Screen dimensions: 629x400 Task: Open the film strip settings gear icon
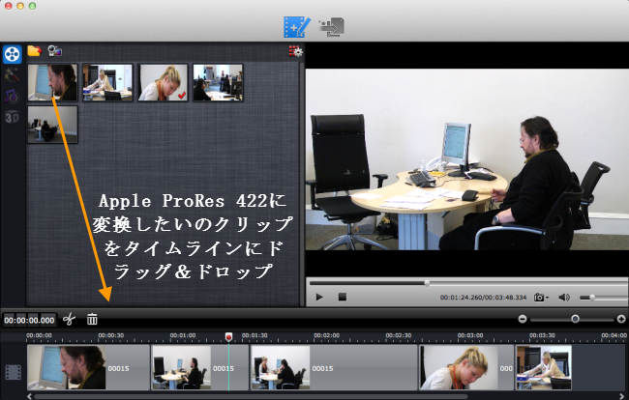coord(296,51)
